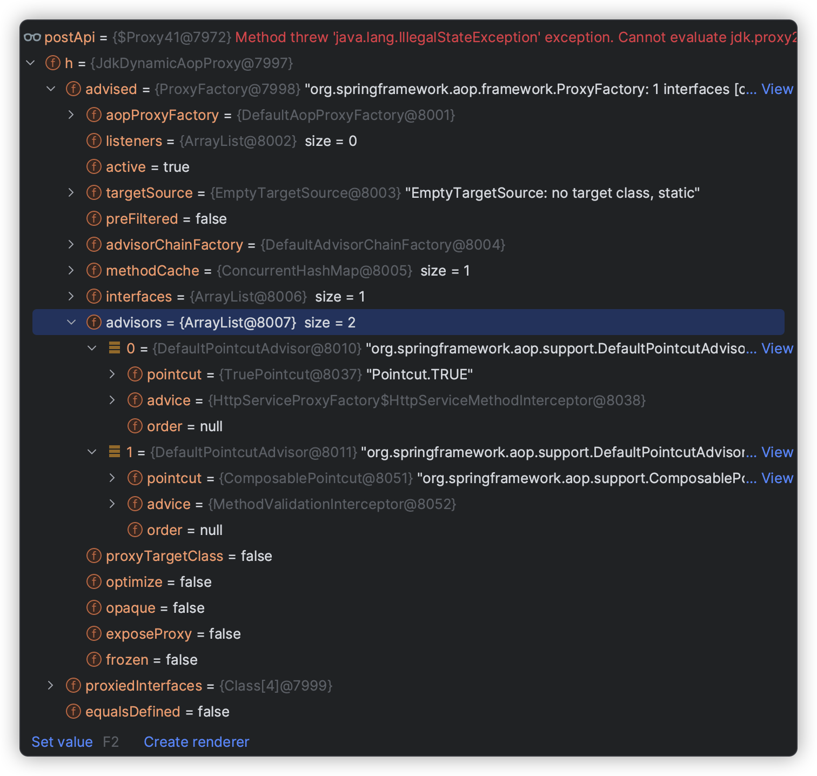
Task: Expand the interfaces ArrayList node
Action: point(71,297)
